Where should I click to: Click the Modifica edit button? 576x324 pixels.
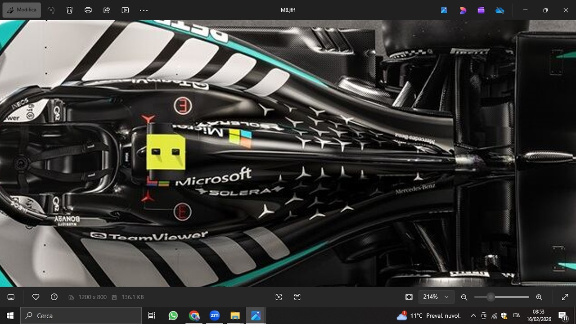coord(21,10)
